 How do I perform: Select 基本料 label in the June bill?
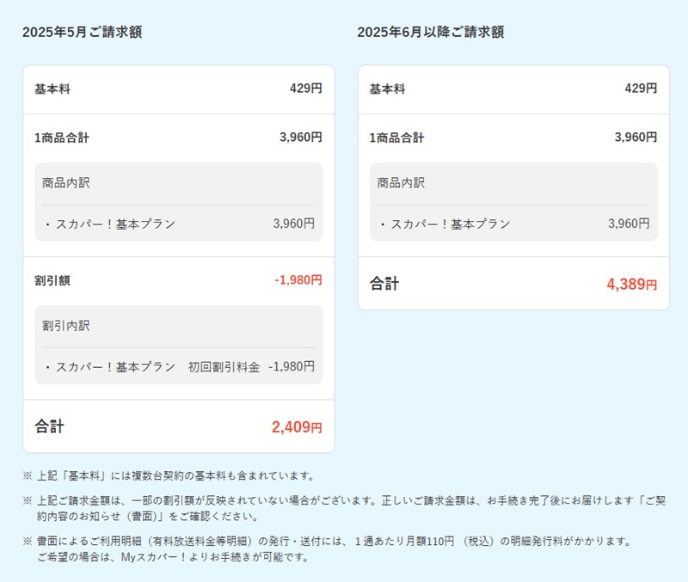[387, 89]
